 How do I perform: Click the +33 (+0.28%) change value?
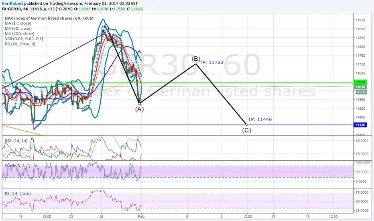(x=60, y=9)
